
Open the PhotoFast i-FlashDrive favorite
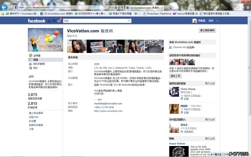[157, 14]
